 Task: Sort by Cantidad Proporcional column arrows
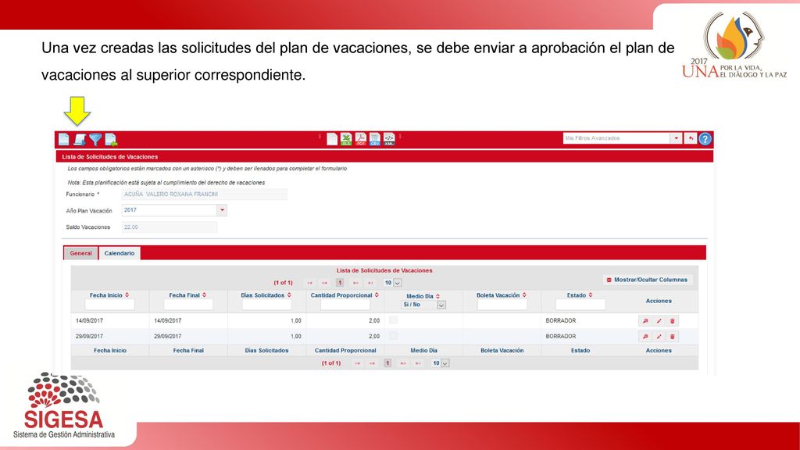377,295
